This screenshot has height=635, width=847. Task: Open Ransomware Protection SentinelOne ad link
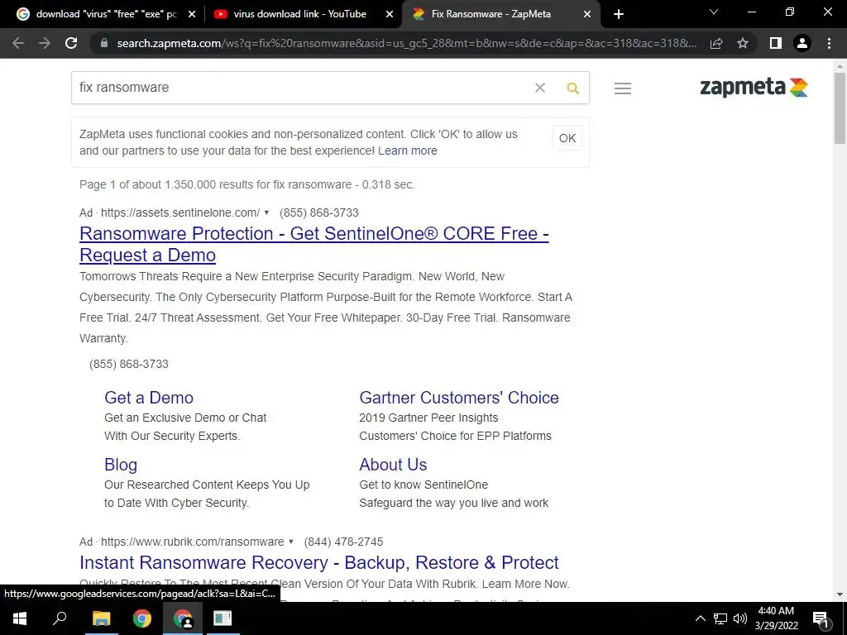pyautogui.click(x=313, y=244)
